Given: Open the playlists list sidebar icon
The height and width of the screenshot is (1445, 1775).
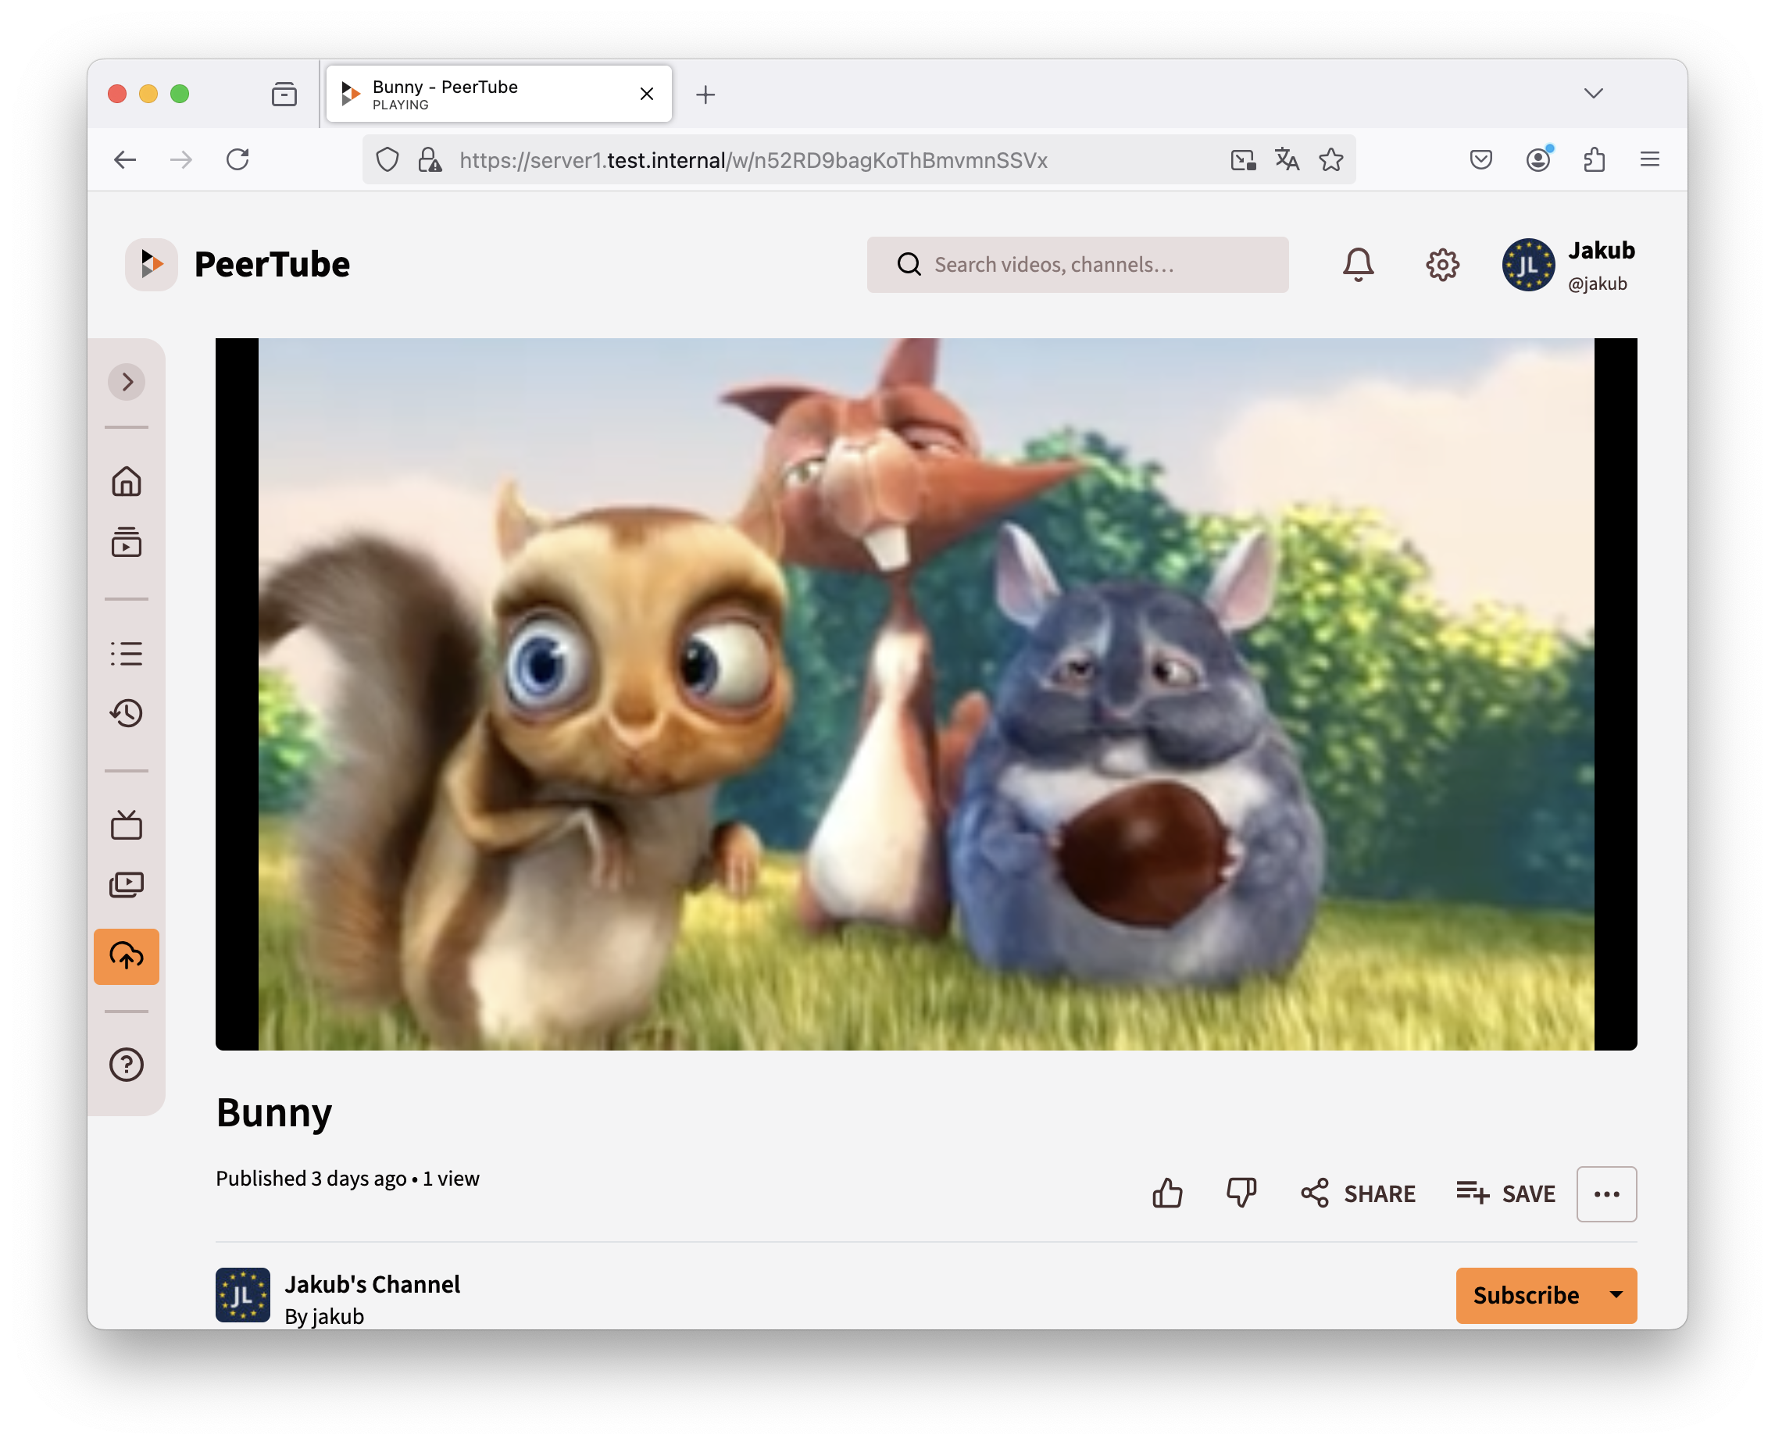Looking at the screenshot, I should coord(127,654).
